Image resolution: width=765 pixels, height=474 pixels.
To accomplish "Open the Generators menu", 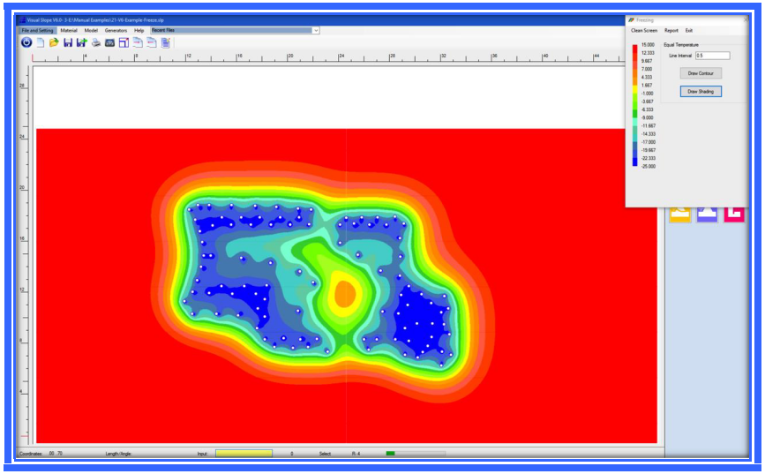I will click(x=116, y=30).
